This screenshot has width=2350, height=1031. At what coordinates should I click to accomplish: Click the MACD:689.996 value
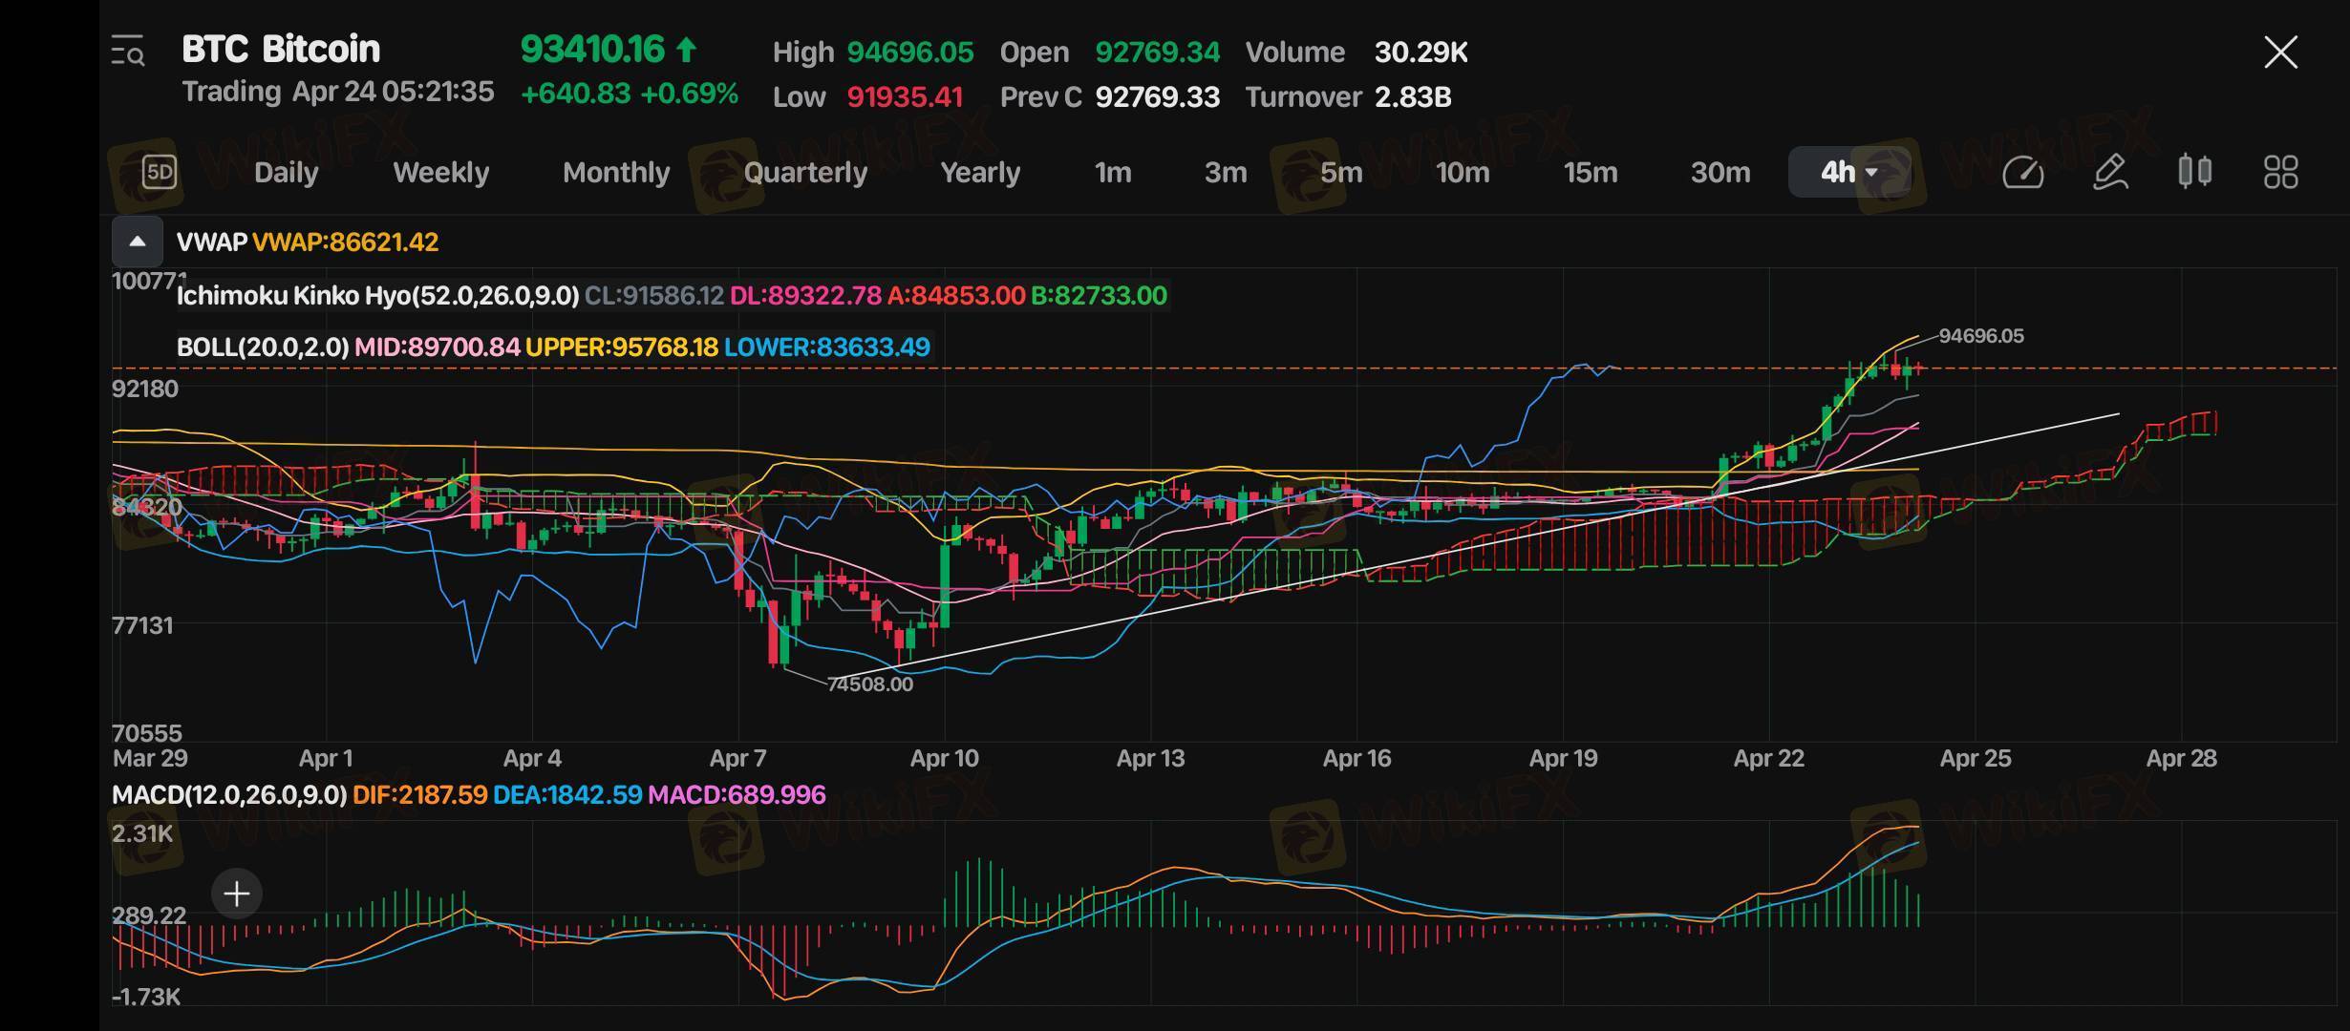pos(737,795)
